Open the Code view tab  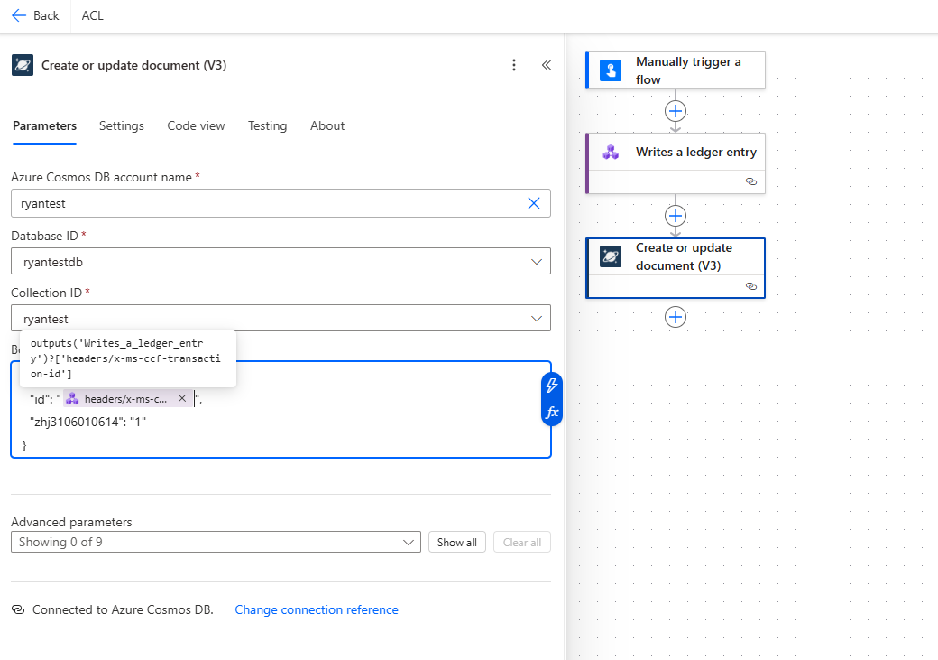coord(196,125)
